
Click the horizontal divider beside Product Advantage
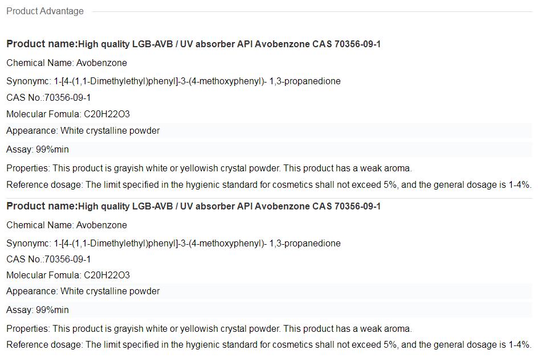coord(312,11)
